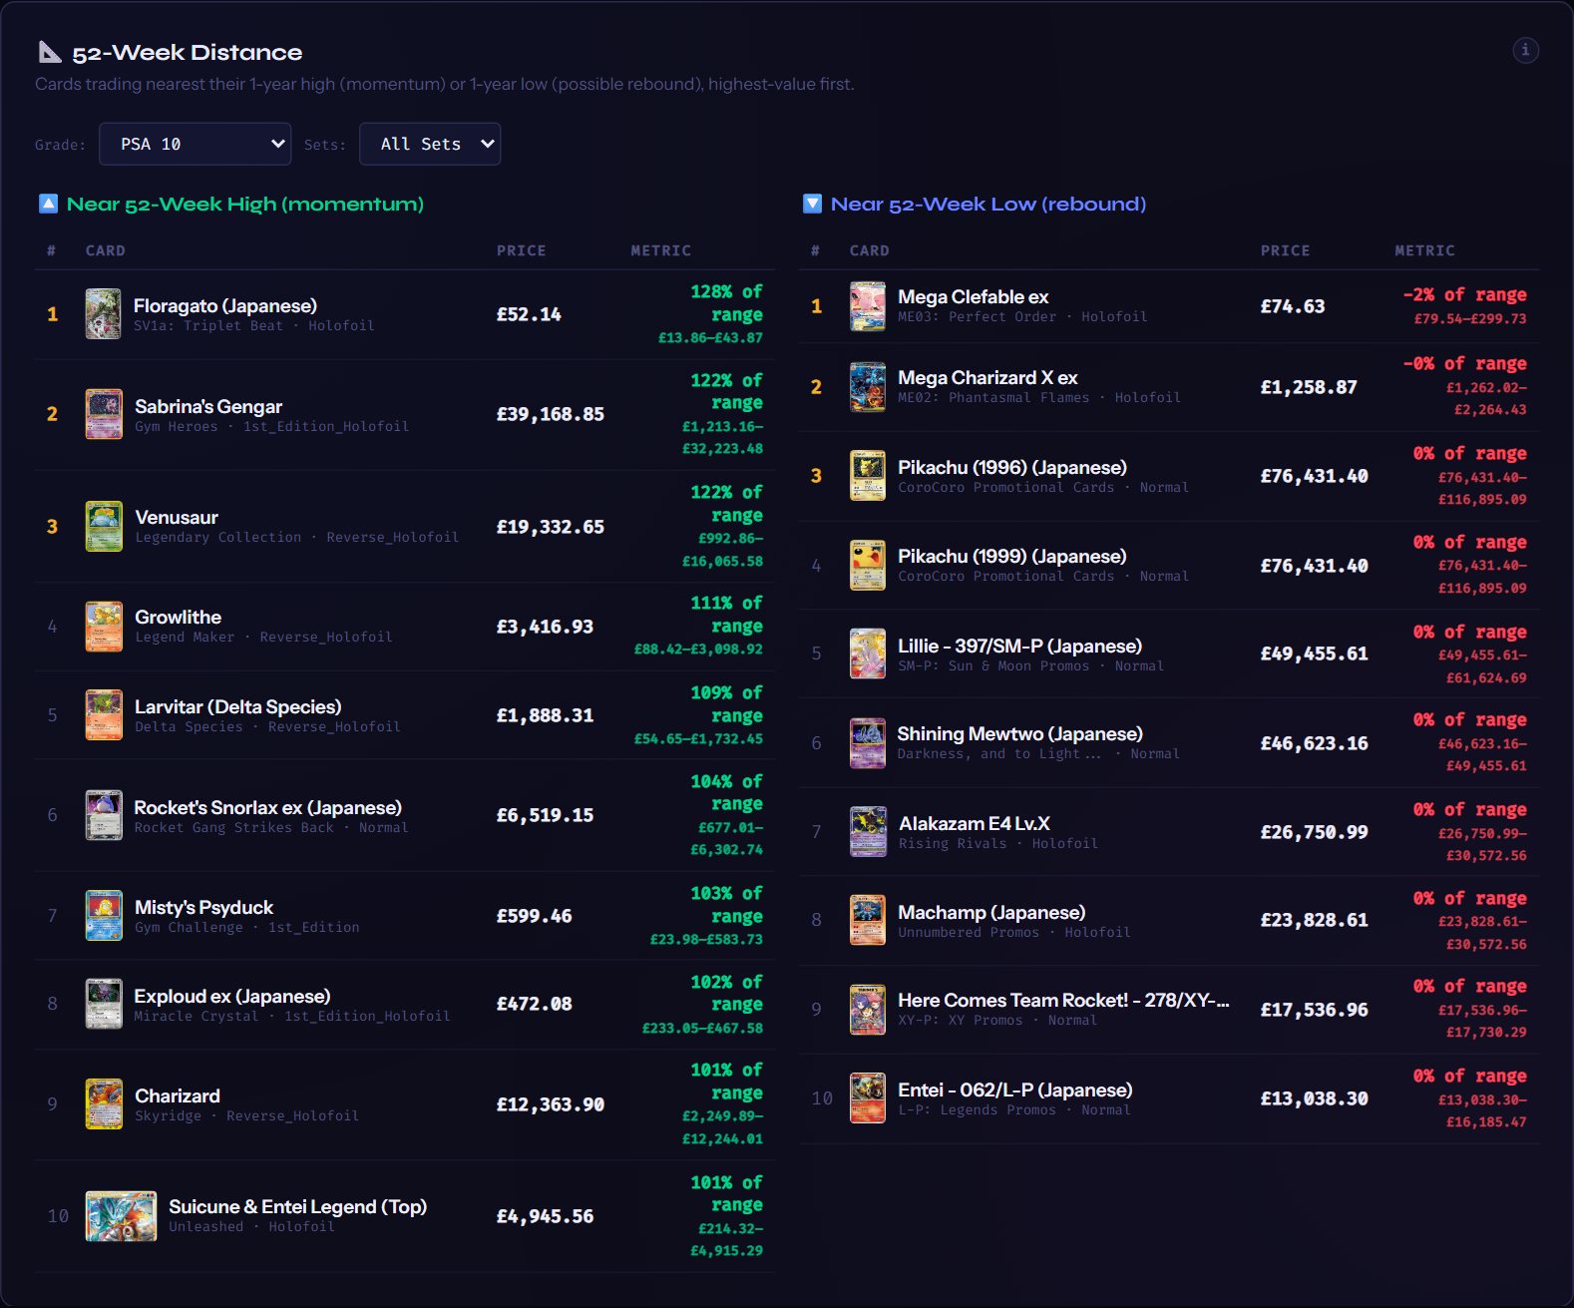
Task: Click Shining Mewtwo (Japanese) card image
Action: coord(868,743)
